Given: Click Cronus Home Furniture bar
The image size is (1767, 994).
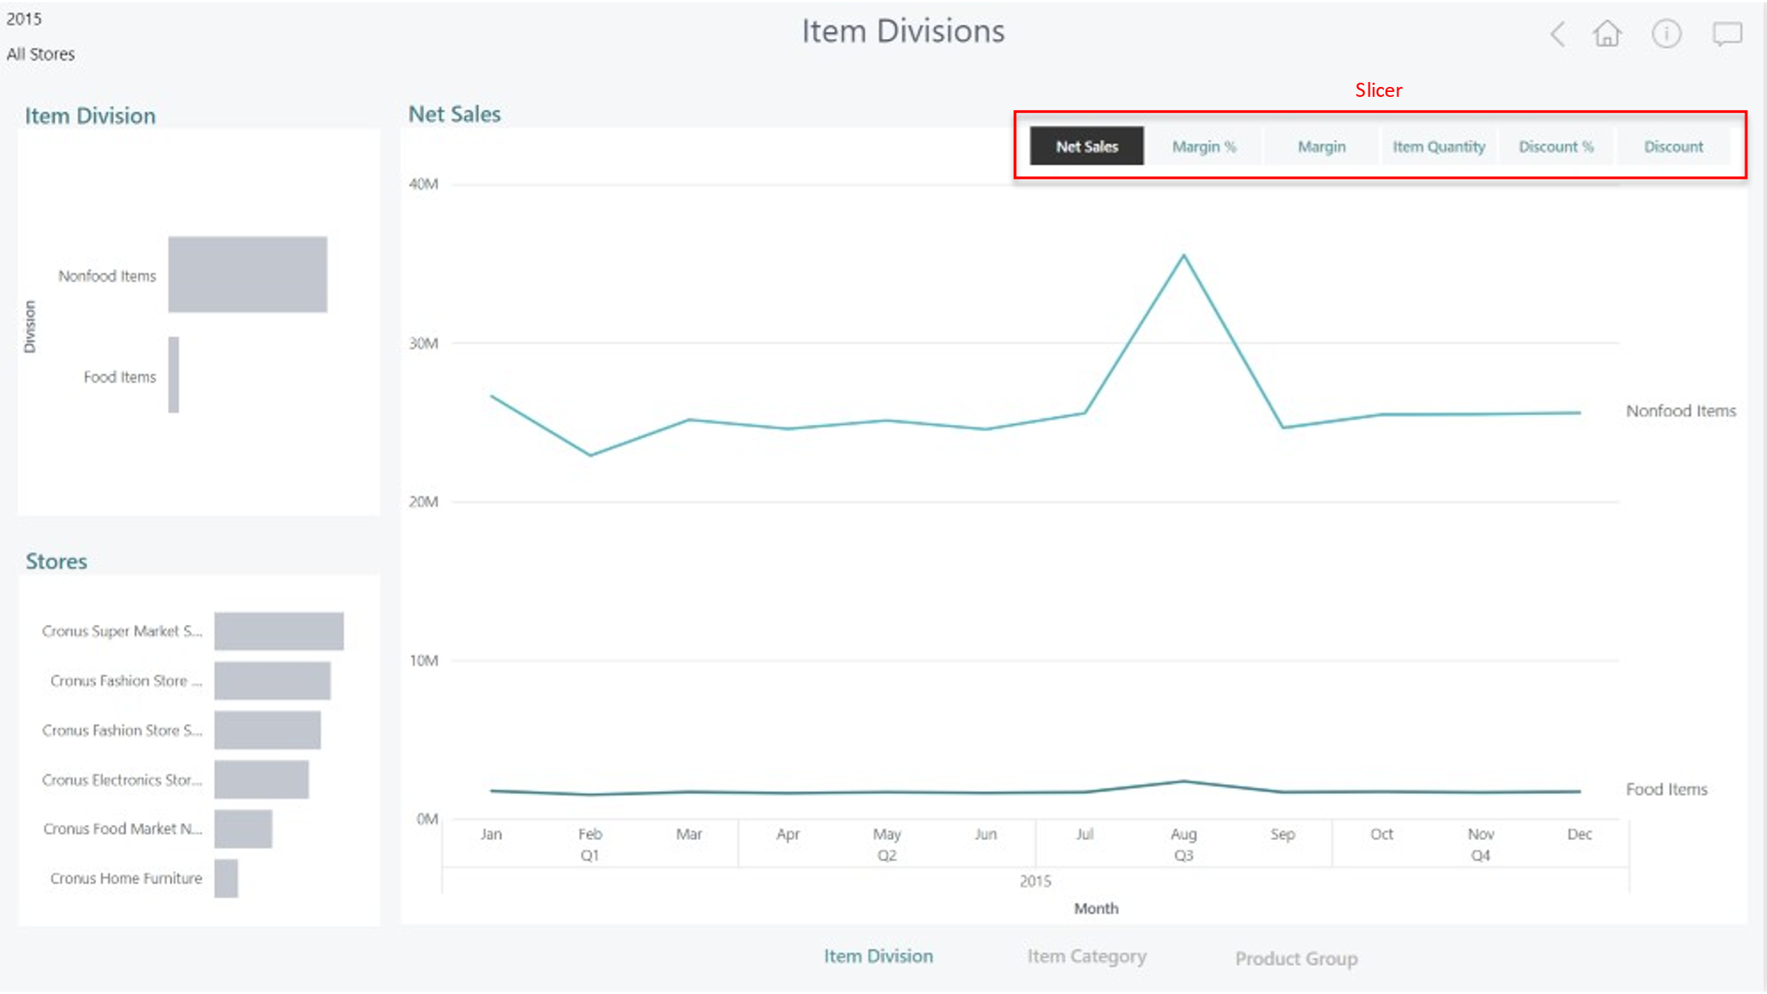Looking at the screenshot, I should [226, 878].
